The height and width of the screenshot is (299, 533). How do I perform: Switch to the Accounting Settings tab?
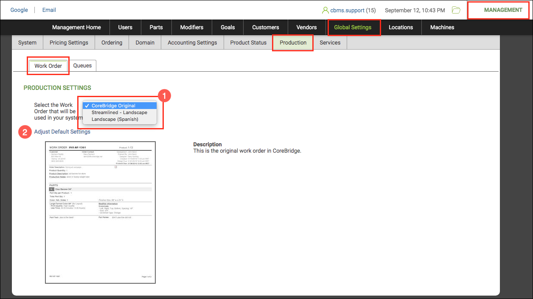tap(192, 42)
